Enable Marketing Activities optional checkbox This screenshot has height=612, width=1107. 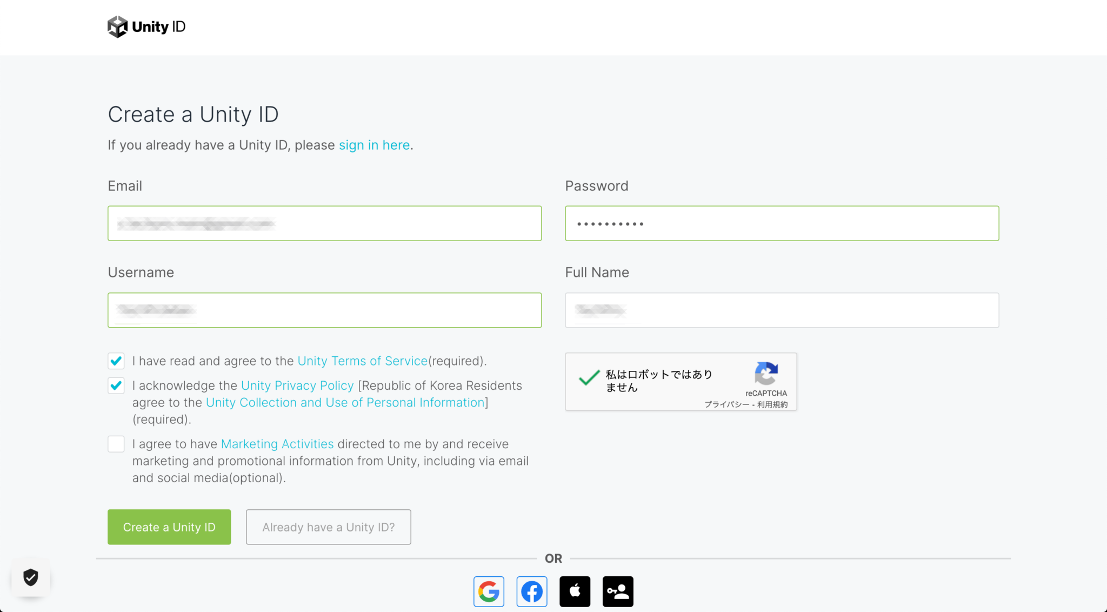click(116, 444)
